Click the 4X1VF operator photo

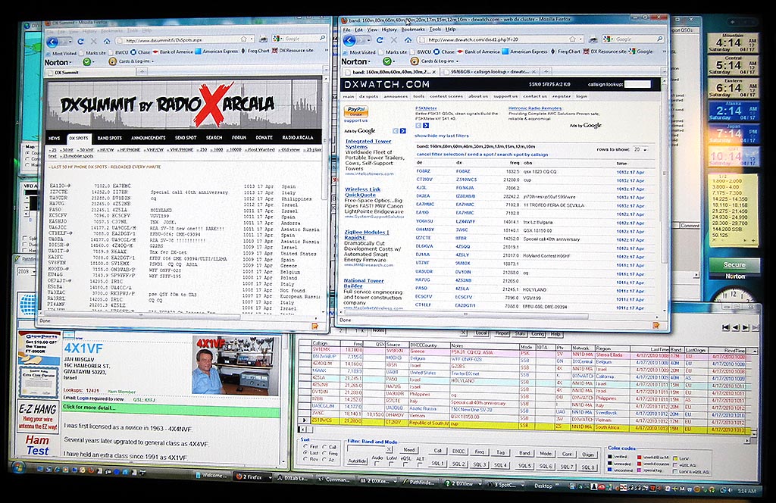pos(236,366)
